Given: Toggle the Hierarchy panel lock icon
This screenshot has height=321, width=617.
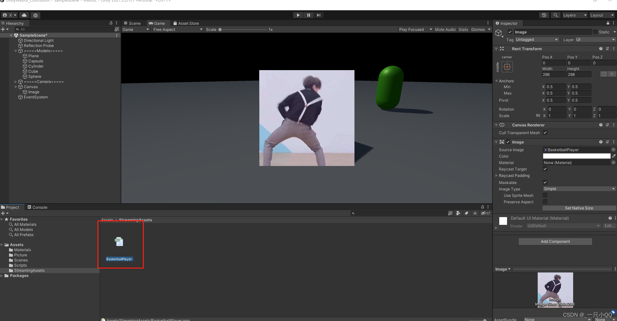Looking at the screenshot, I should pos(111,23).
